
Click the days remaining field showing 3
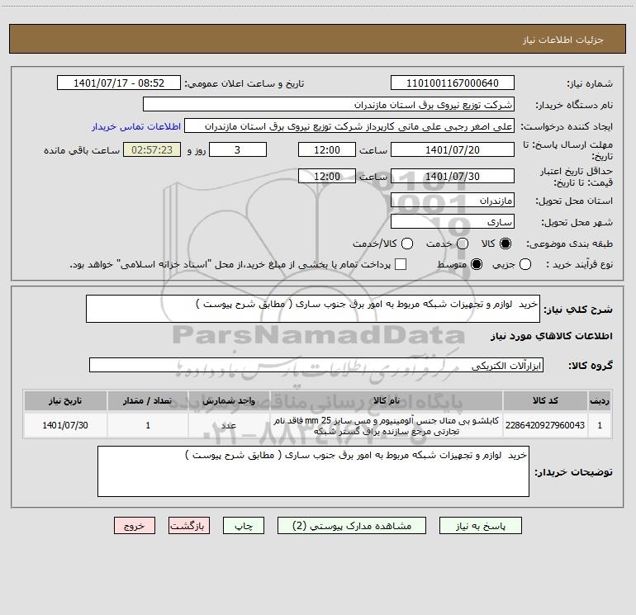(238, 149)
